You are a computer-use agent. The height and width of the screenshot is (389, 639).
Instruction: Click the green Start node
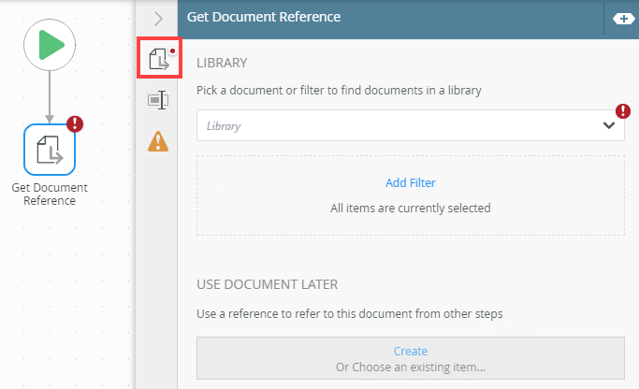50,44
